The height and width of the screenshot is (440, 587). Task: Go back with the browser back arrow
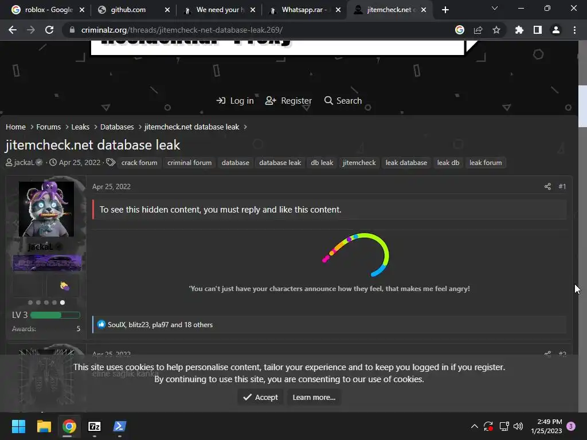(x=13, y=30)
